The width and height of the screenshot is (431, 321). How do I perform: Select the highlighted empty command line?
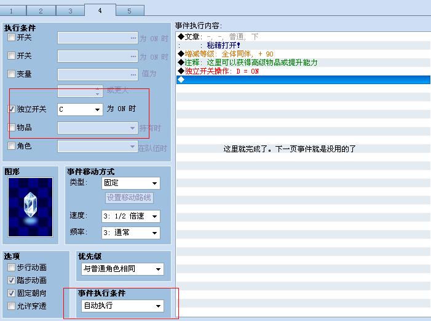tap(303, 80)
